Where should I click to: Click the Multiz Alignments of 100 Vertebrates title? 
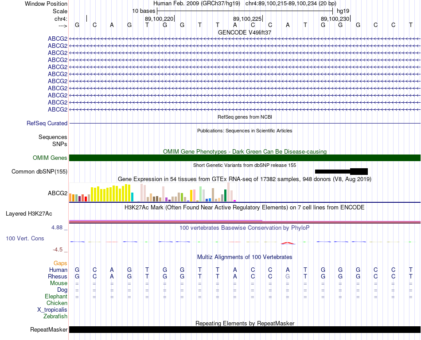coord(245,257)
